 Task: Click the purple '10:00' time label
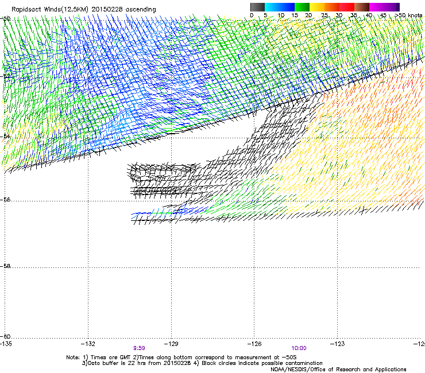pos(299,348)
